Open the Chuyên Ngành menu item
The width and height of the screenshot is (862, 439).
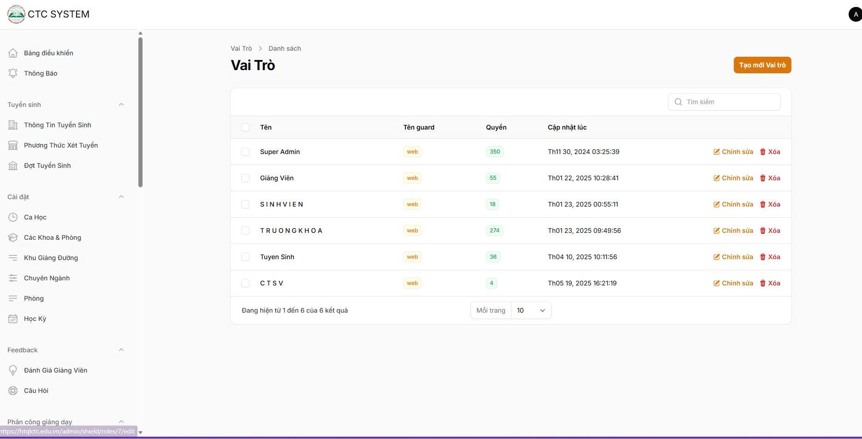47,278
